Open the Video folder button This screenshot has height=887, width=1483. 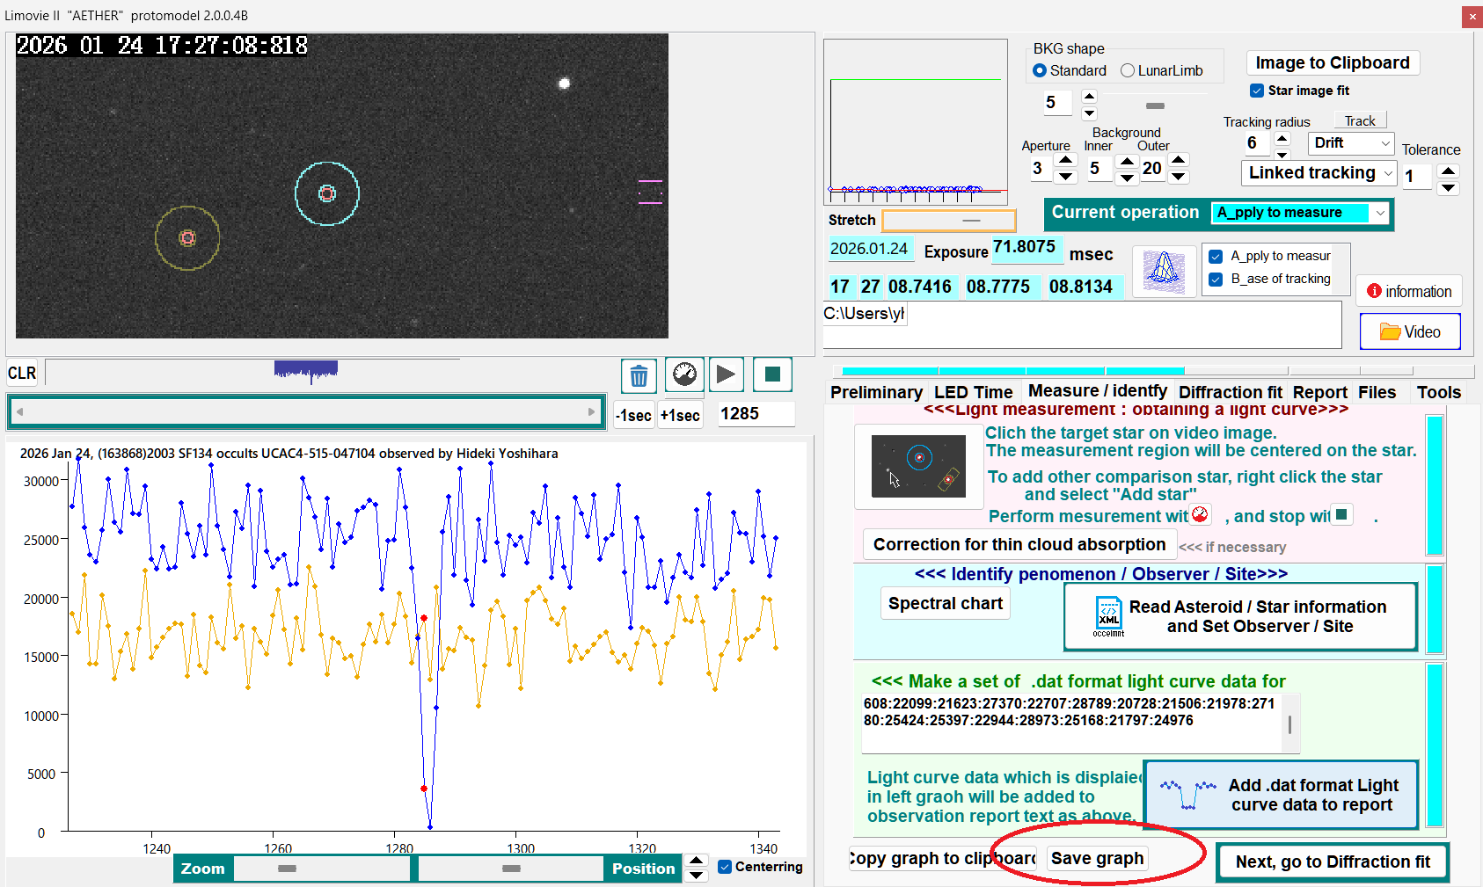pos(1409,331)
